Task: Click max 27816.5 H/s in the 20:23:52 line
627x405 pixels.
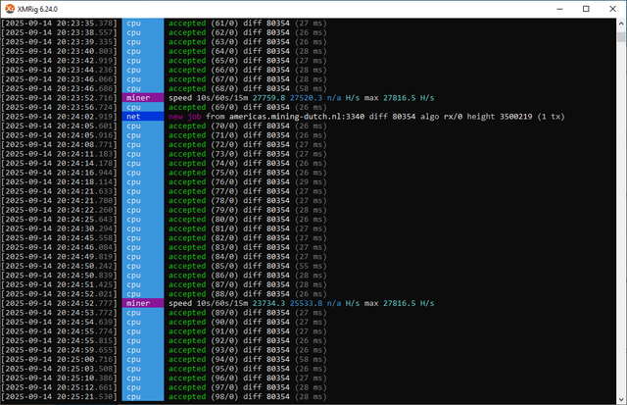Action: point(399,98)
